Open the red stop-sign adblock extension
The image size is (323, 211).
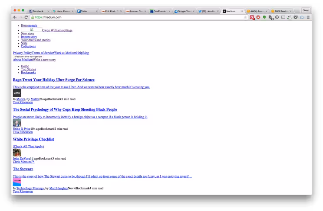point(258,17)
